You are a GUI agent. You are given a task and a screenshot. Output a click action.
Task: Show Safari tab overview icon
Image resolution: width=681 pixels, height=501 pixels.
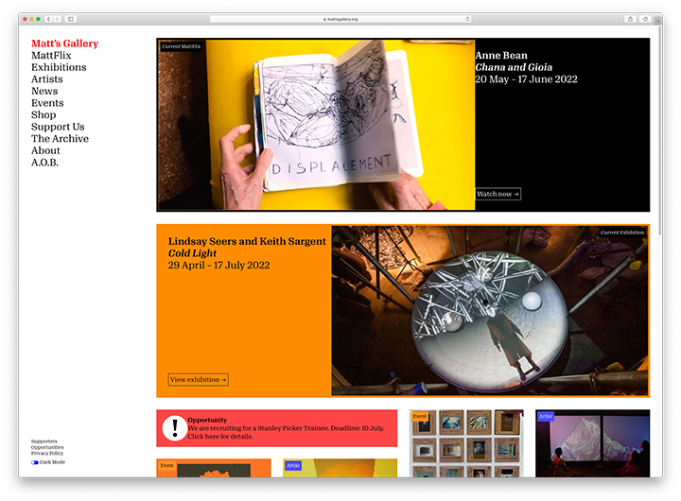(645, 19)
